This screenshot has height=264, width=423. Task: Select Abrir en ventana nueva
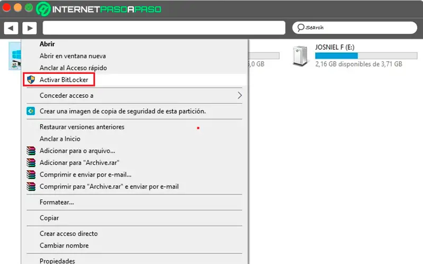72,56
